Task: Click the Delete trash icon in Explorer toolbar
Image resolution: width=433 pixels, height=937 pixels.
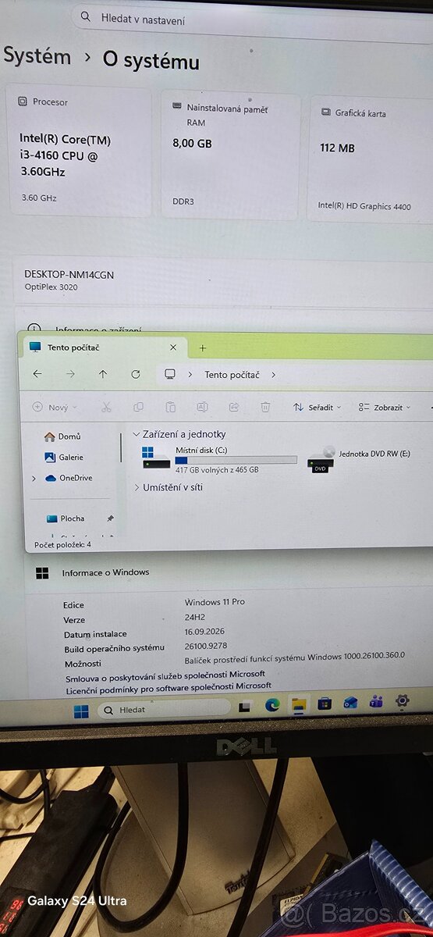Action: click(x=265, y=407)
